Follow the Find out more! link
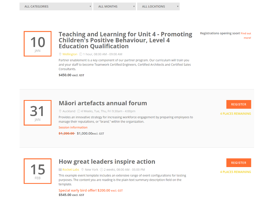 (x=246, y=36)
